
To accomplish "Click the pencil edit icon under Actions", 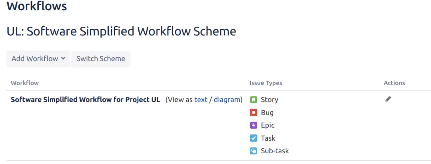I will (x=388, y=99).
